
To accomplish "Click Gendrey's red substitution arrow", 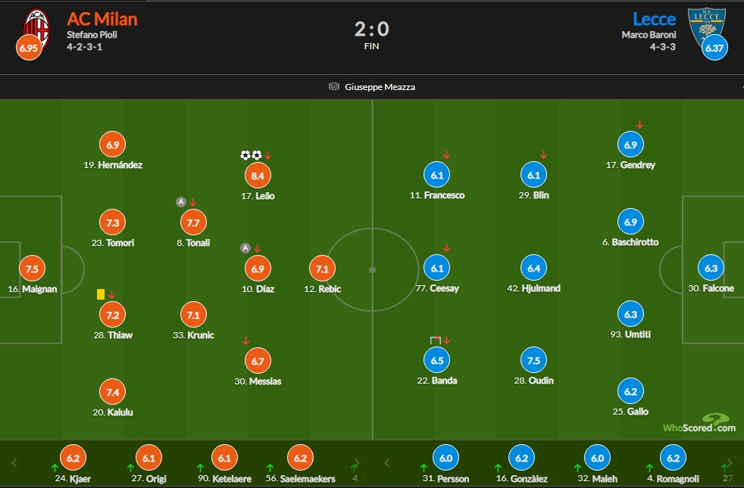I will point(639,125).
